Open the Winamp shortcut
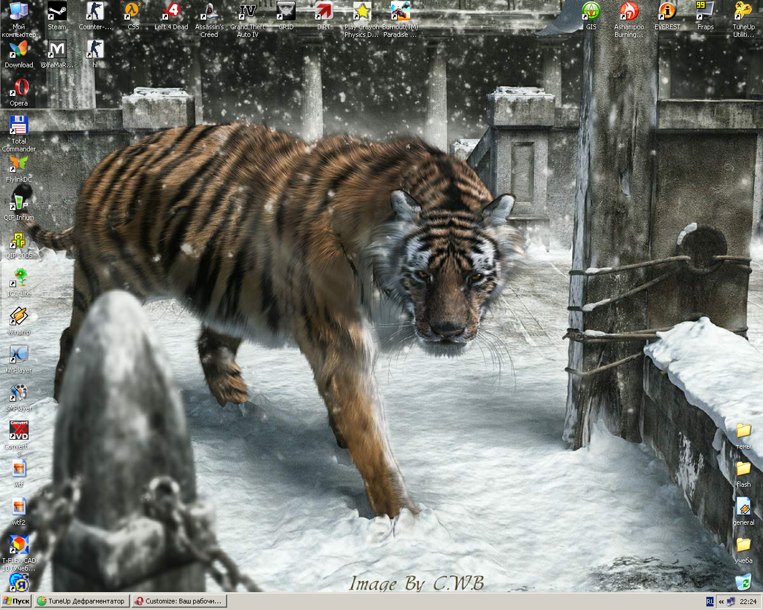This screenshot has height=610, width=763. [18, 321]
